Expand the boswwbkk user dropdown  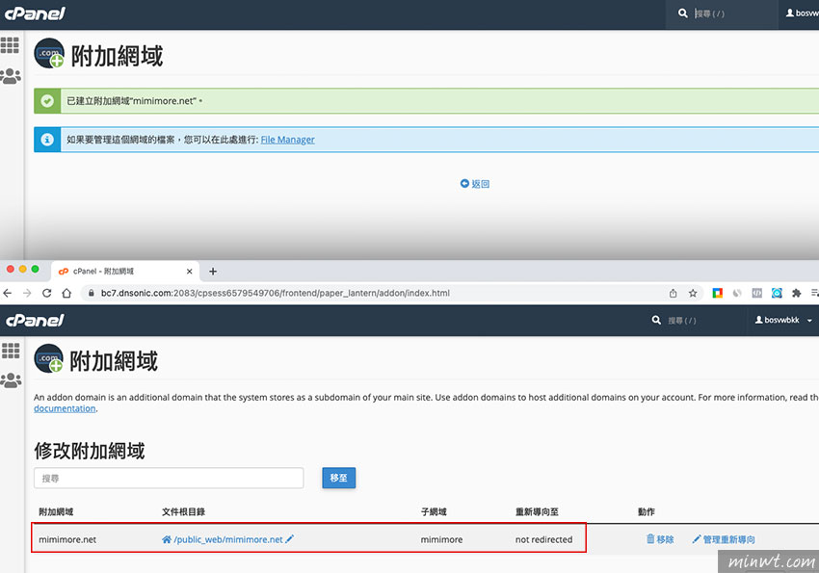783,320
